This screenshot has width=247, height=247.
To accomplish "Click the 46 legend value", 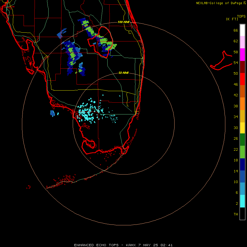I will (236, 85).
